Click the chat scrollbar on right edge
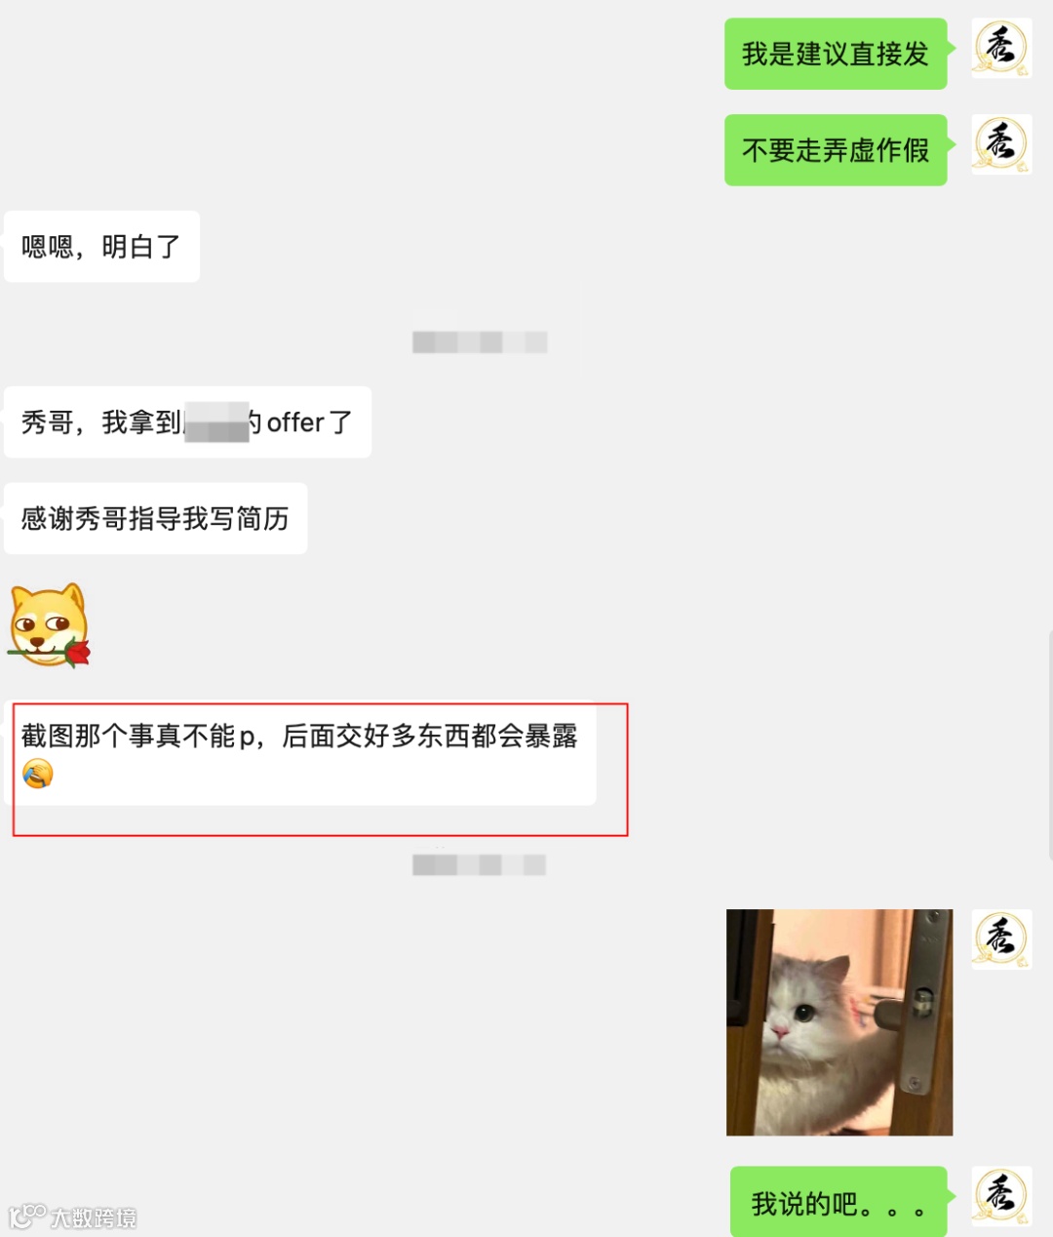Image resolution: width=1053 pixels, height=1237 pixels. pyautogui.click(x=1050, y=746)
